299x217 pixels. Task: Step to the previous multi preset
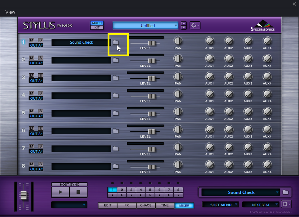pyautogui.click(x=184, y=23)
